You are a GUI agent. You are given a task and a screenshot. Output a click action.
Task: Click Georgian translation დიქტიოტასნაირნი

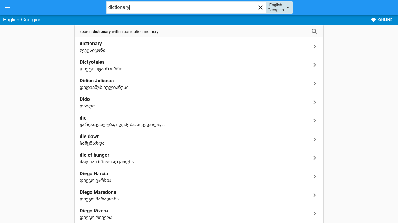point(101,69)
